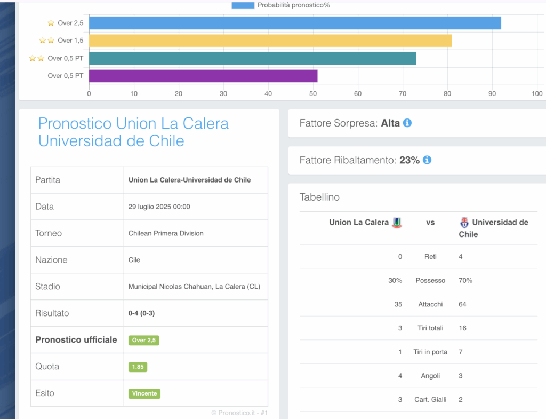This screenshot has height=419, width=546.
Task: Click the star icon beside Over 2,5
Action: [x=51, y=23]
